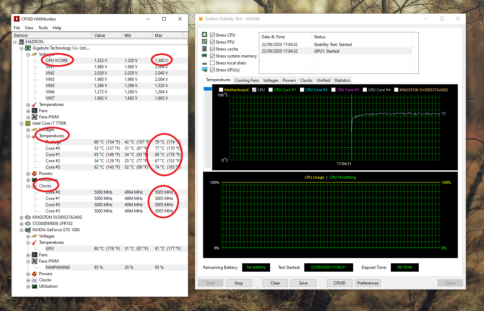This screenshot has height=311, width=484.
Task: Click the Max column header in HWMonitor
Action: point(167,35)
